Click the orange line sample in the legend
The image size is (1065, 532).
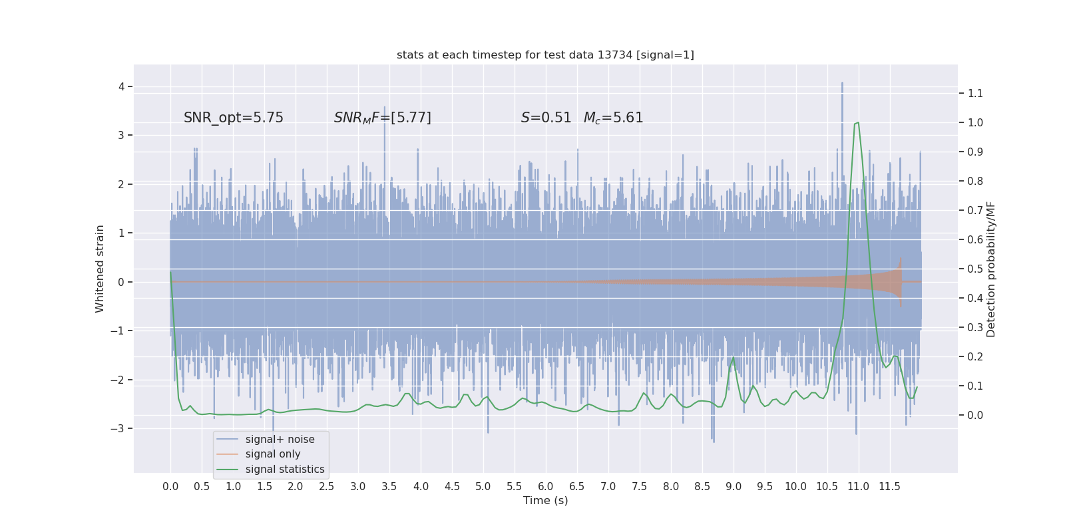[228, 454]
